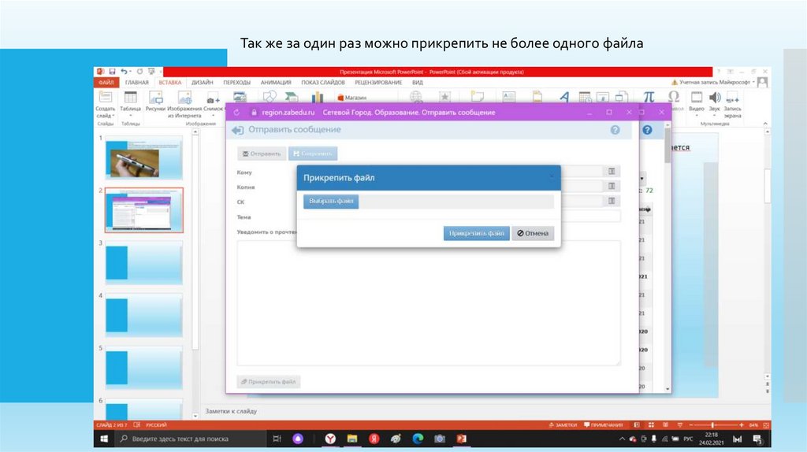Click the Сохранить button on message form

(x=313, y=154)
